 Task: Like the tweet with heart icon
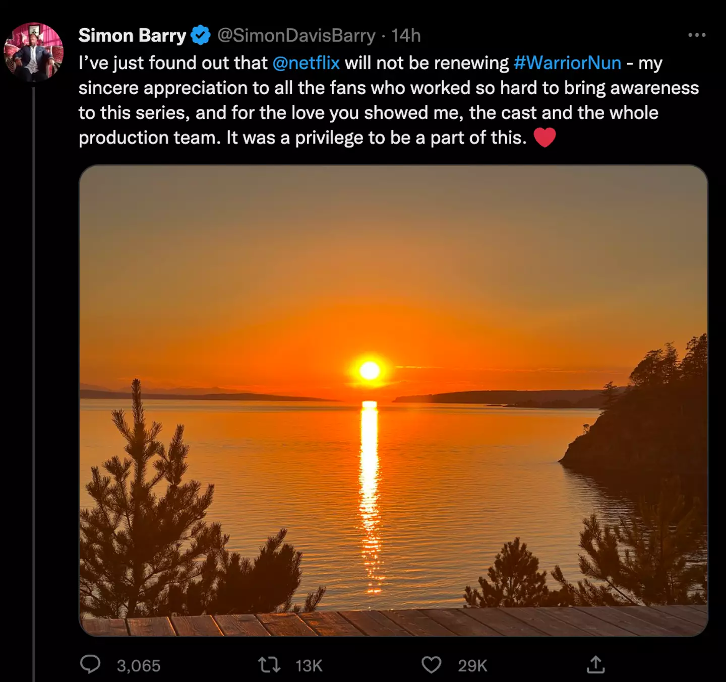point(431,665)
